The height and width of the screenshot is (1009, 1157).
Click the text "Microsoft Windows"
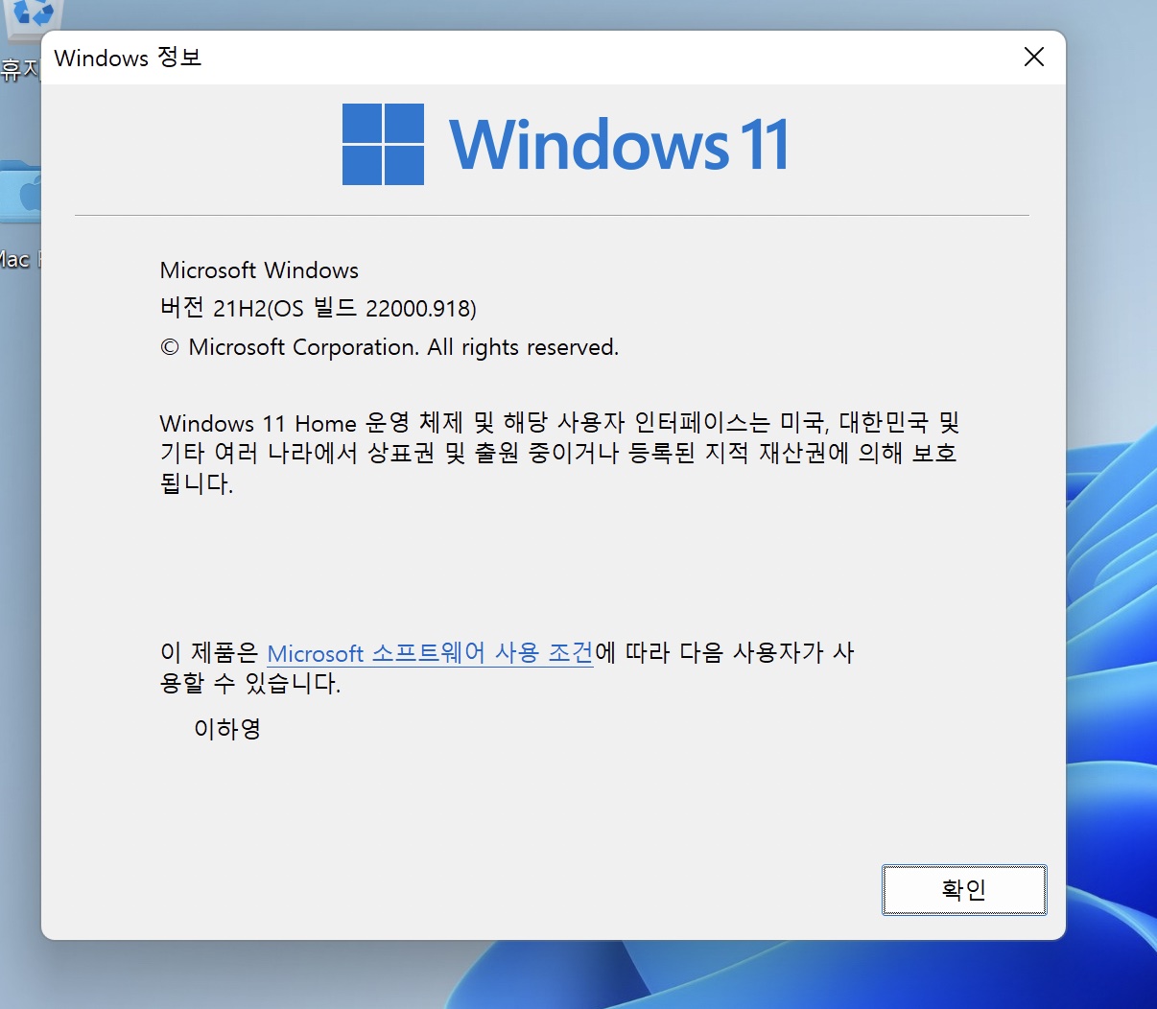259,270
